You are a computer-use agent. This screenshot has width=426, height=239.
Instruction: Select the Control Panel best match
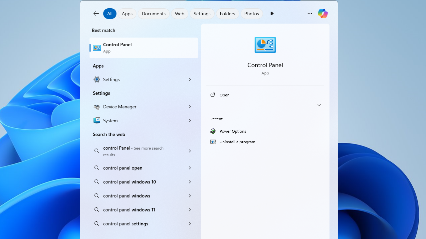143,48
